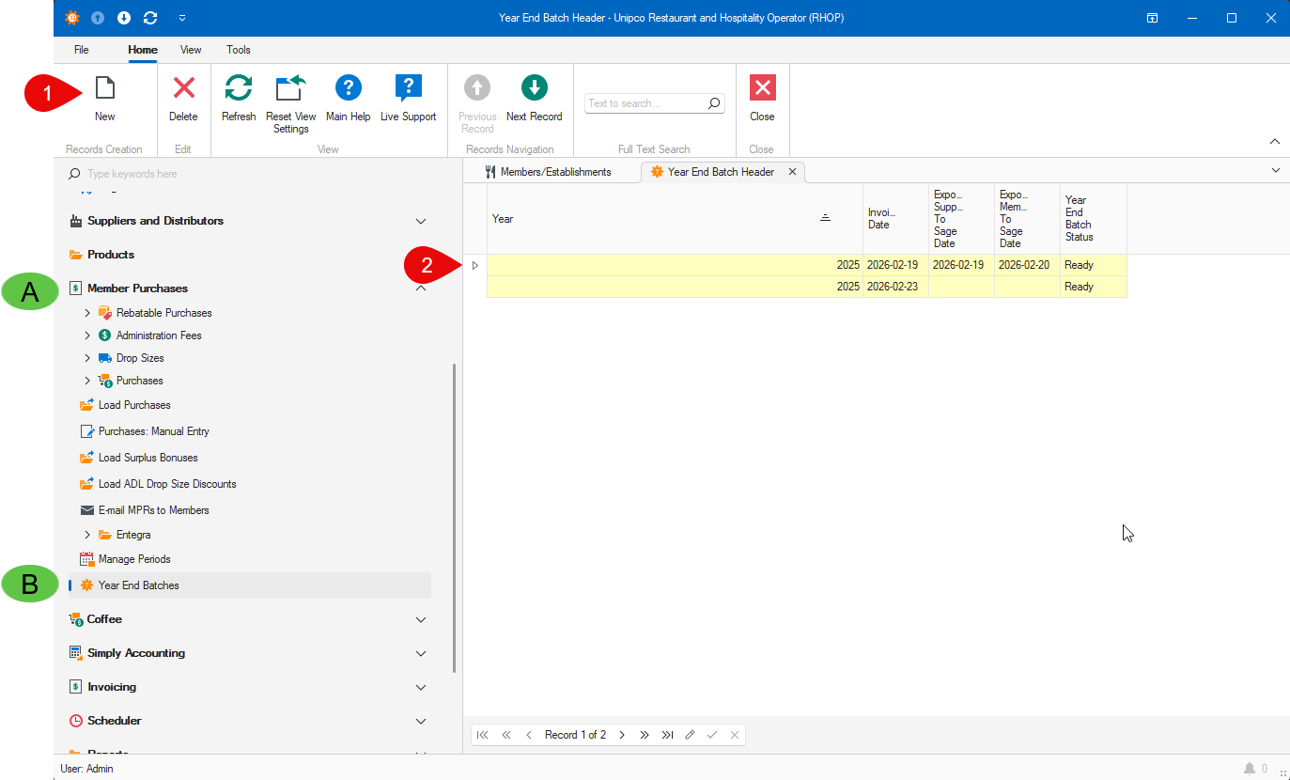The width and height of the screenshot is (1290, 780).
Task: Open Main Help from the ribbon
Action: click(x=348, y=89)
